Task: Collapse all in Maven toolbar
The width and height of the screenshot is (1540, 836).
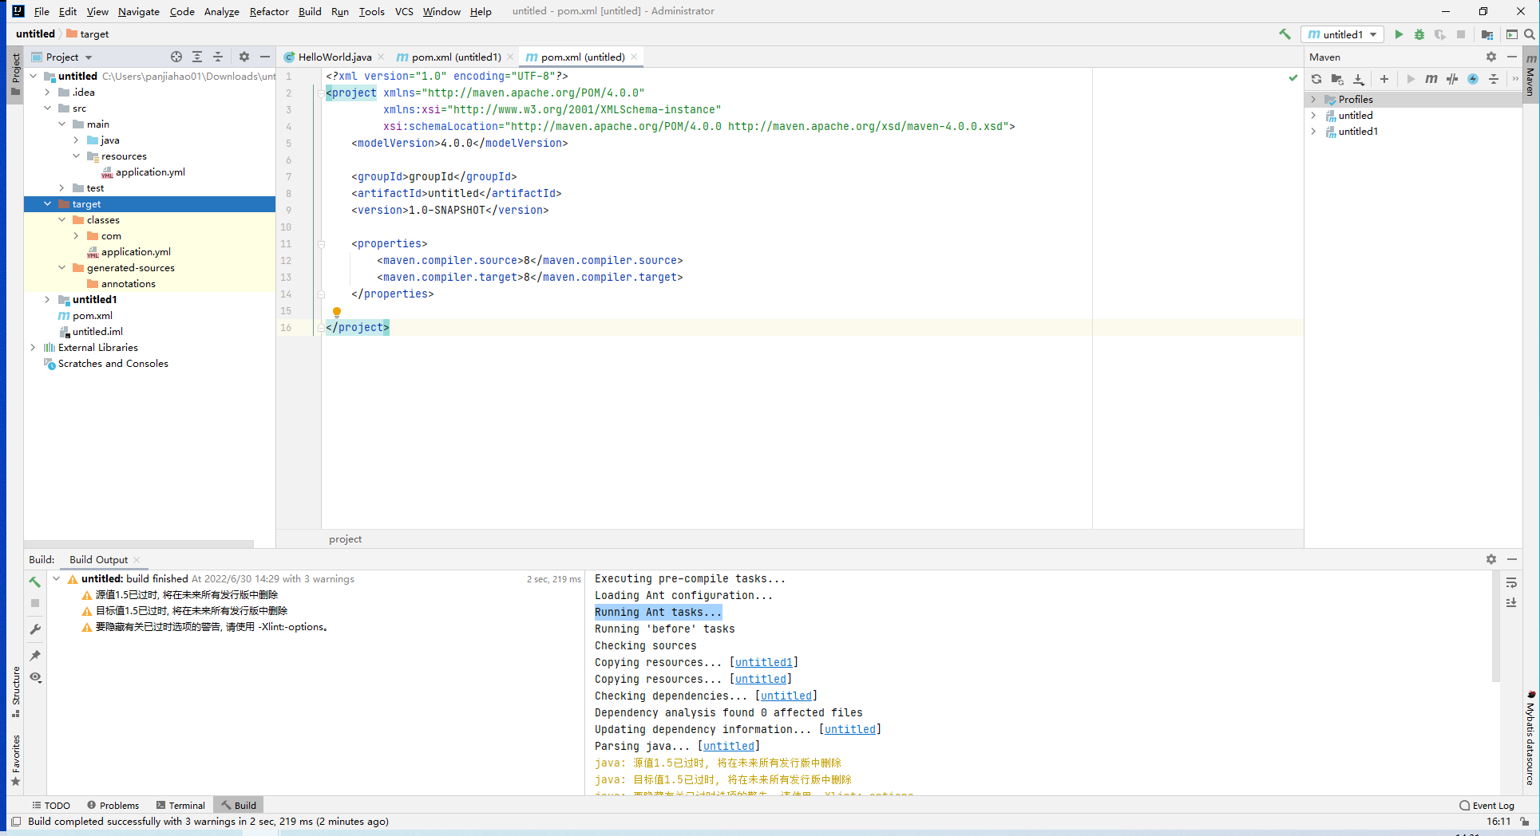Action: [x=1494, y=79]
